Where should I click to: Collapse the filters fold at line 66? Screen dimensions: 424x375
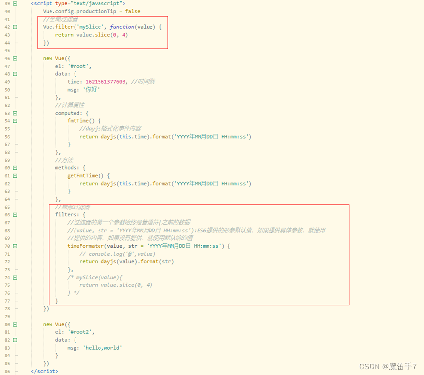[x=15, y=215]
